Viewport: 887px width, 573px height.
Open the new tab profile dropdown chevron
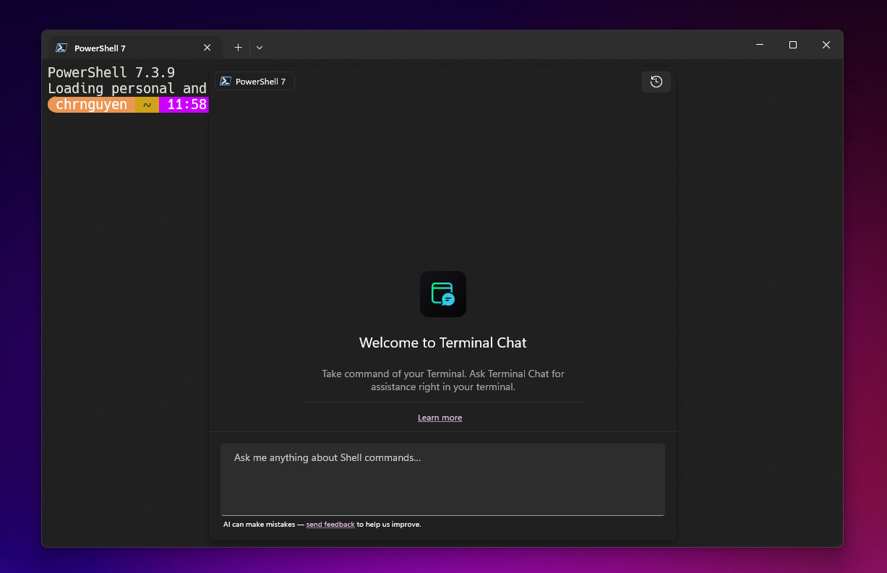coord(260,47)
